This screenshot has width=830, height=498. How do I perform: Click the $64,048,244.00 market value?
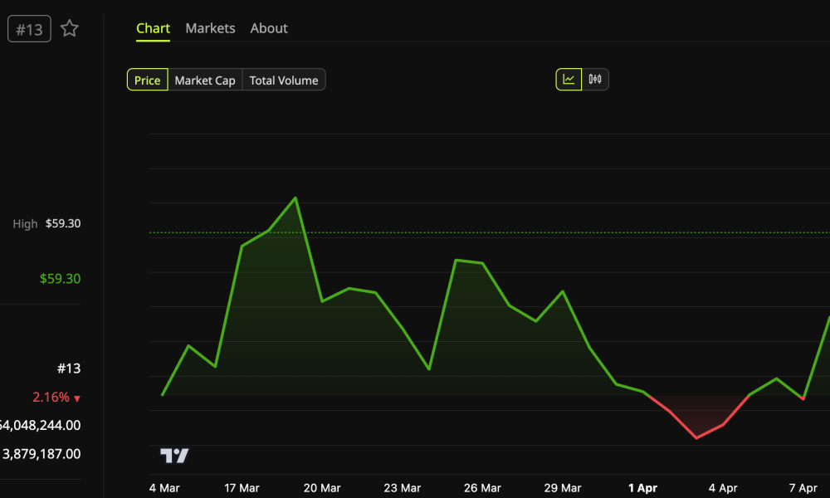[x=40, y=425]
